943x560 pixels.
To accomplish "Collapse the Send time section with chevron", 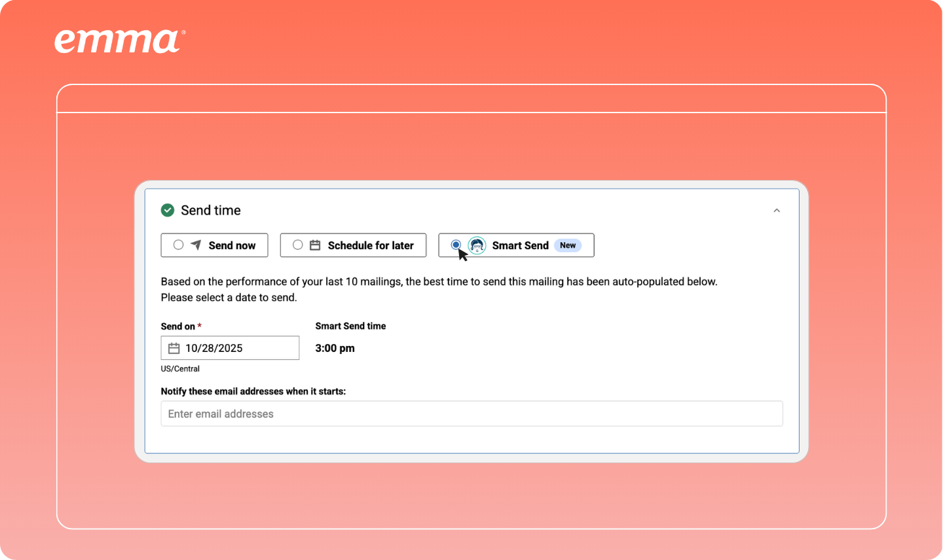I will click(x=777, y=211).
